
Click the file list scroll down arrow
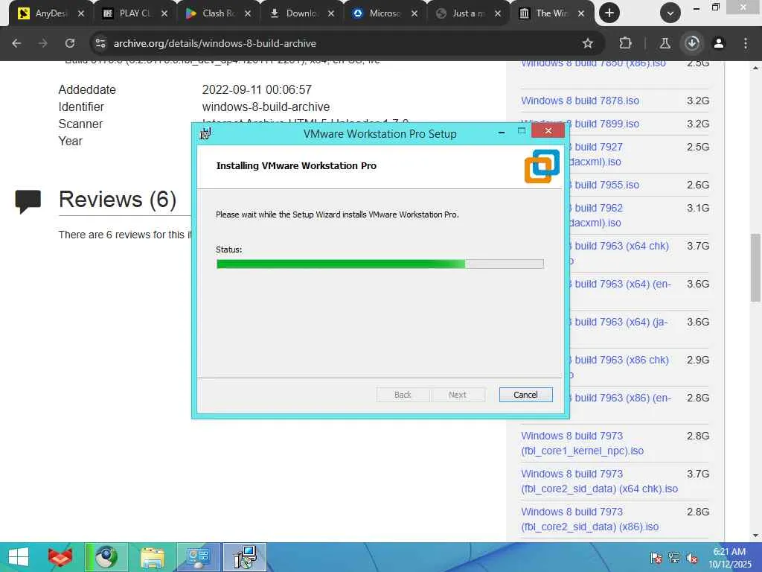(x=756, y=536)
